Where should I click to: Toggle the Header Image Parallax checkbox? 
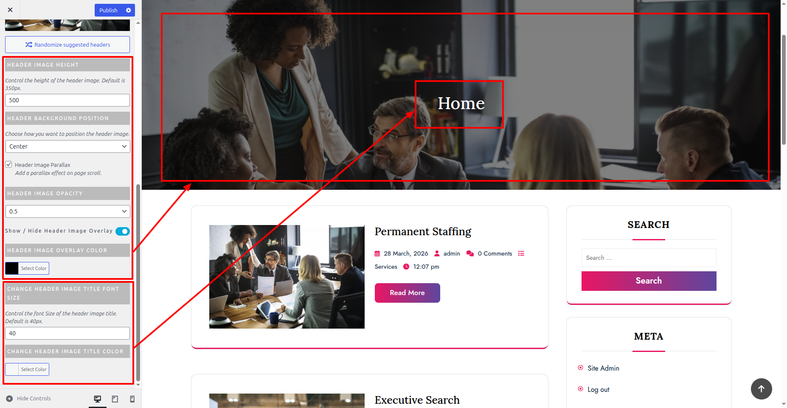[x=8, y=165]
